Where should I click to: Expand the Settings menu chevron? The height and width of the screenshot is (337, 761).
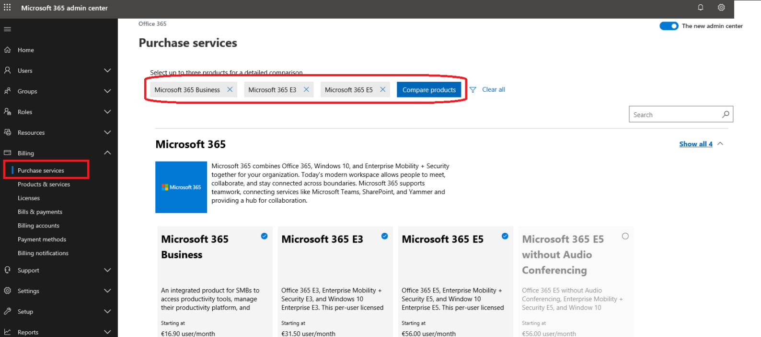point(107,291)
